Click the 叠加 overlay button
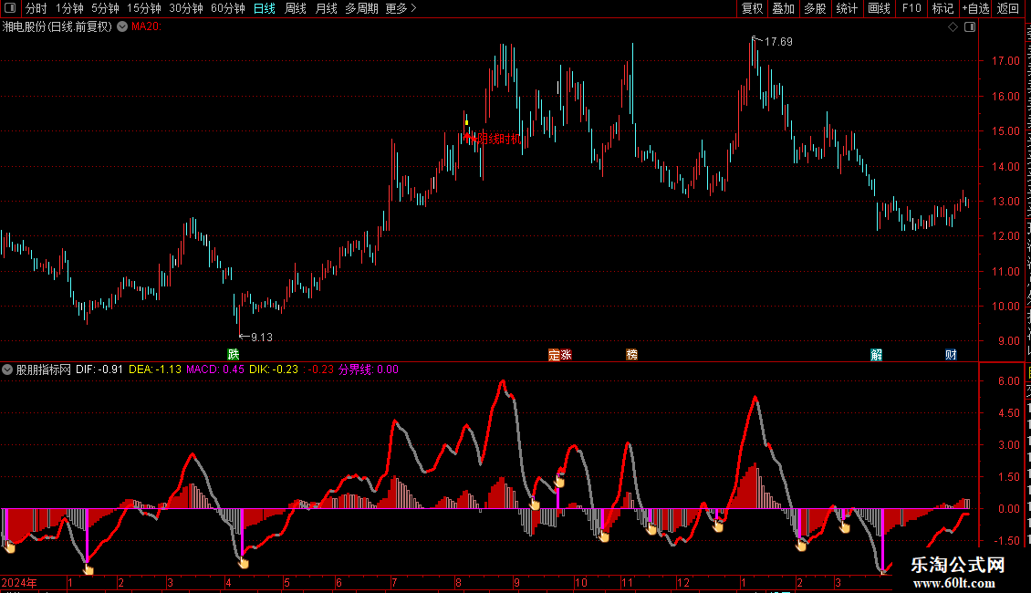Image resolution: width=1031 pixels, height=593 pixels. 783,8
